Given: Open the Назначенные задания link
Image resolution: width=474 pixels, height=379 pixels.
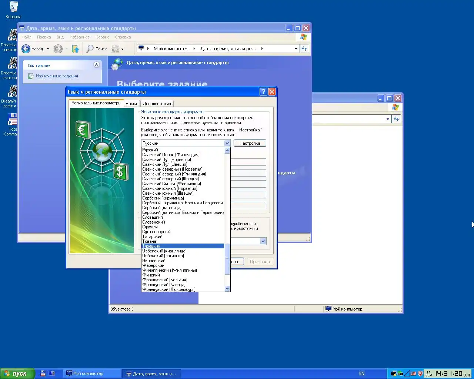Looking at the screenshot, I should click(x=57, y=76).
